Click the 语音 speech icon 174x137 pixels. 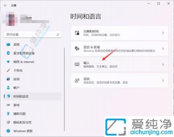(x=77, y=80)
